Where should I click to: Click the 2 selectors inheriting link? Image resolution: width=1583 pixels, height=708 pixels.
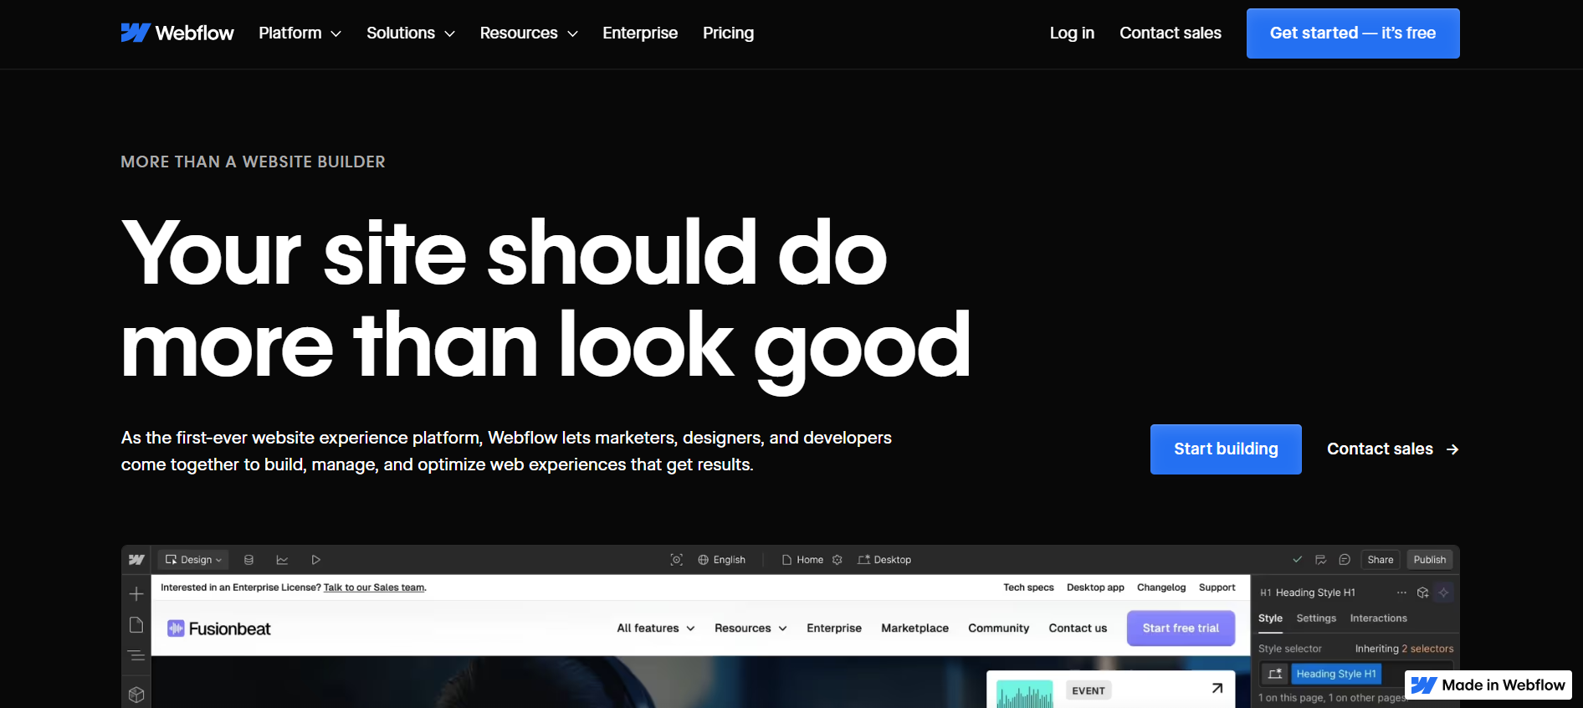pyautogui.click(x=1427, y=649)
